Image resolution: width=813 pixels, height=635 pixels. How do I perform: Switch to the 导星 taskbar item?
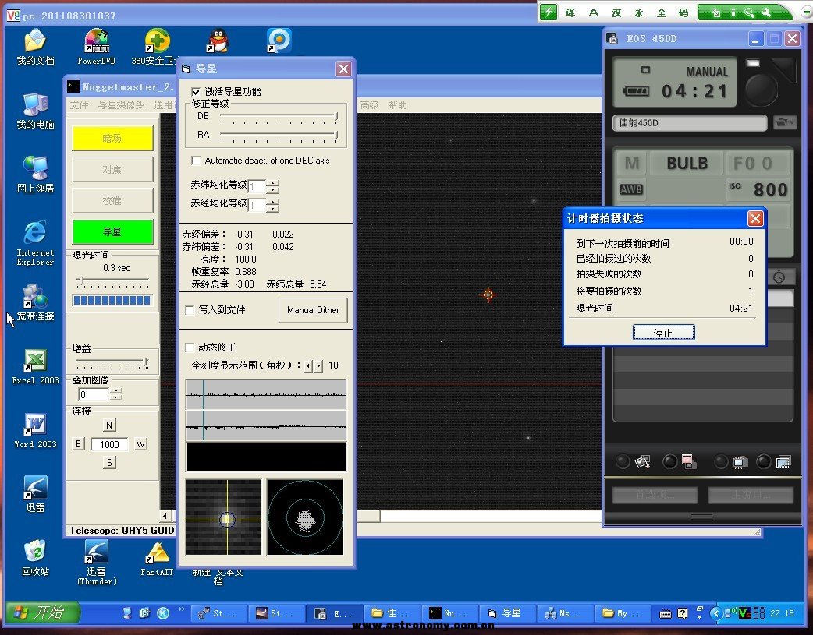tap(507, 613)
